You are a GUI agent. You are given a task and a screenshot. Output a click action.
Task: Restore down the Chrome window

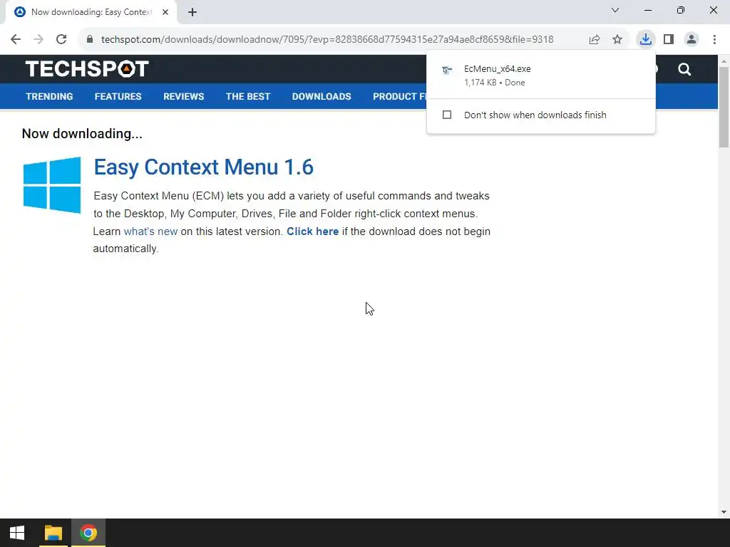click(681, 10)
